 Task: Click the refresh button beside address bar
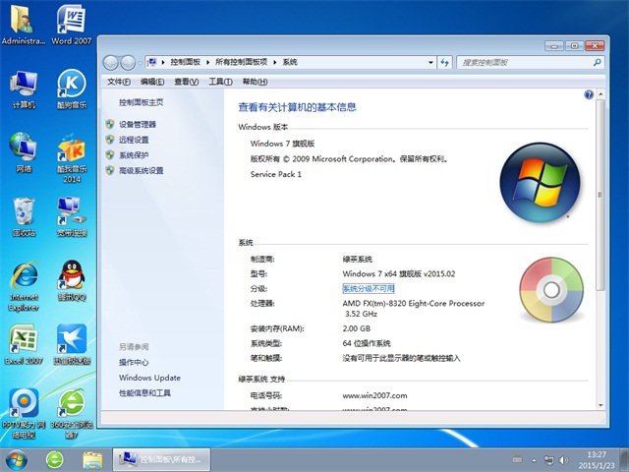tap(444, 62)
